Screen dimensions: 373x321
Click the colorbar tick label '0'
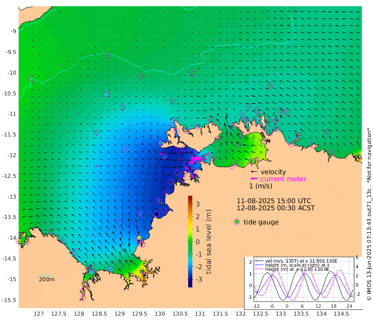pos(198,242)
